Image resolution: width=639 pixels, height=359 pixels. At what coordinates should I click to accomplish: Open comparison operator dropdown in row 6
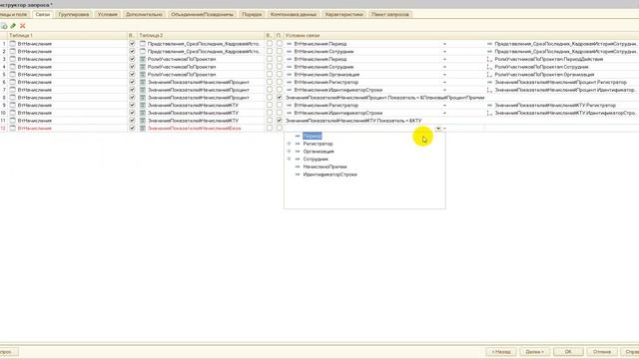pyautogui.click(x=444, y=82)
